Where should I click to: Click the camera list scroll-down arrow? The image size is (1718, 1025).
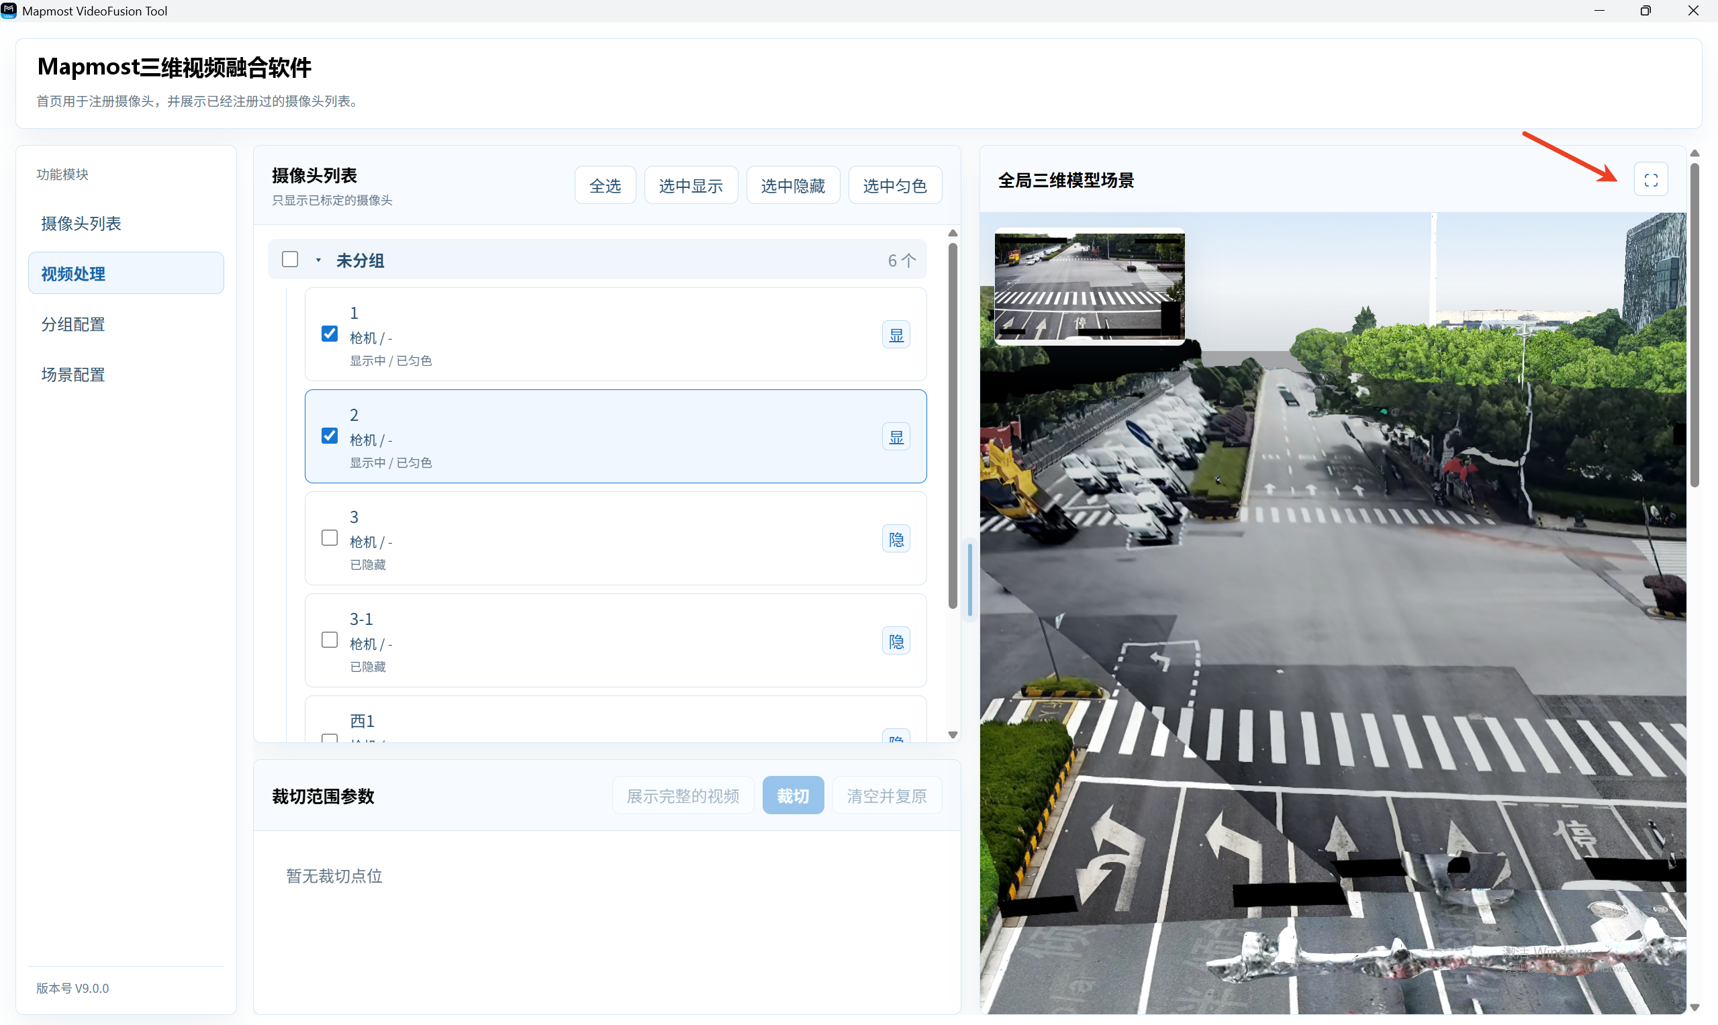pos(953,735)
